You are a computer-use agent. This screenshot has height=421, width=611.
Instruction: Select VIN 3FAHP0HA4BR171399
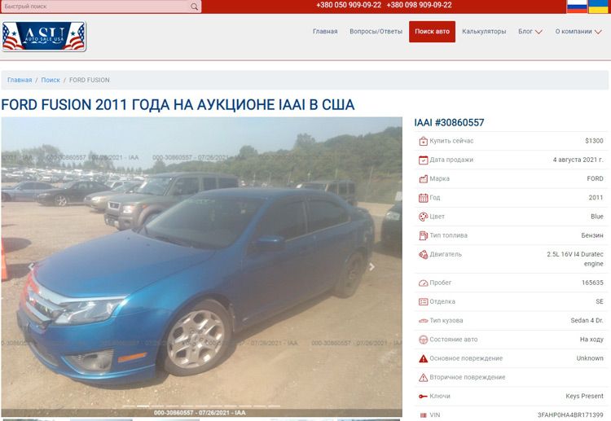pyautogui.click(x=570, y=415)
